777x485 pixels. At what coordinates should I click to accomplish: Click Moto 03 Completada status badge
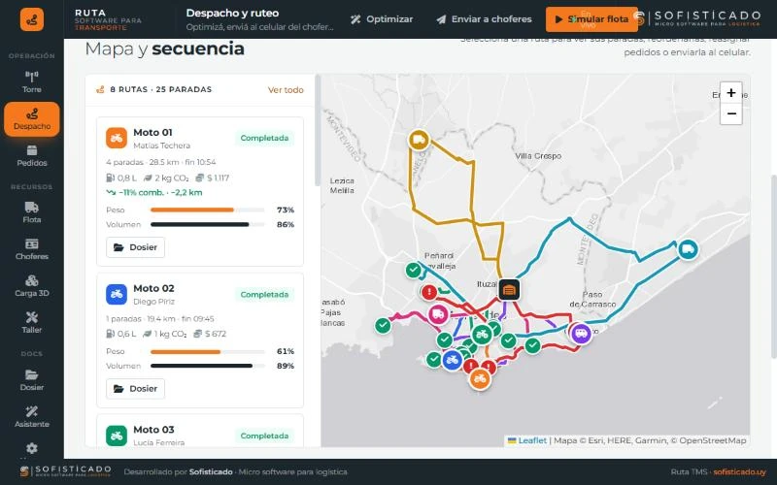point(264,436)
